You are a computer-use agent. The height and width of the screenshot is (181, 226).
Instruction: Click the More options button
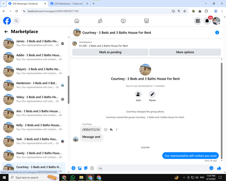point(185,52)
